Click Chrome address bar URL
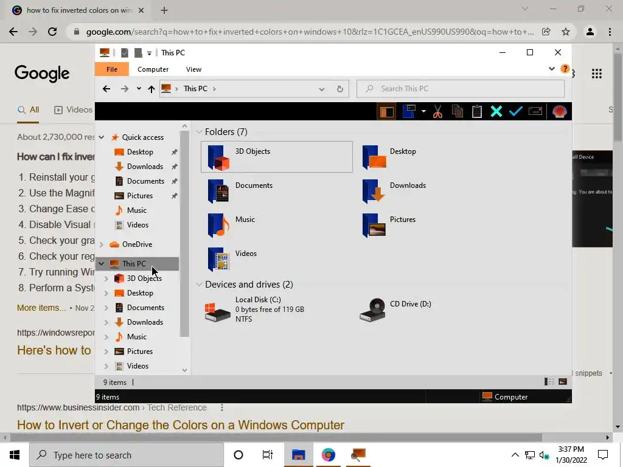The image size is (623, 467). click(x=310, y=32)
